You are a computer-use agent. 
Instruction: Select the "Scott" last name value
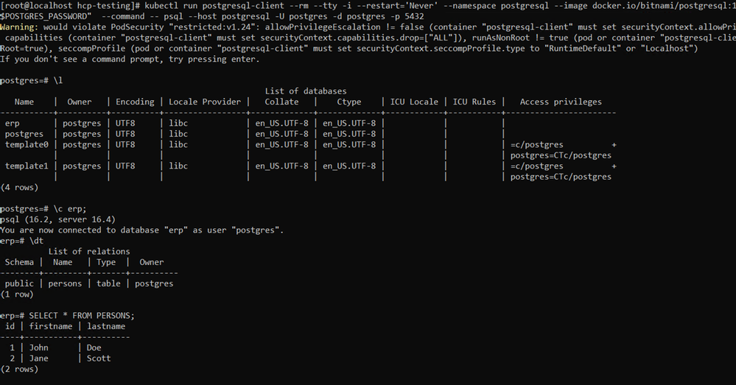click(99, 358)
